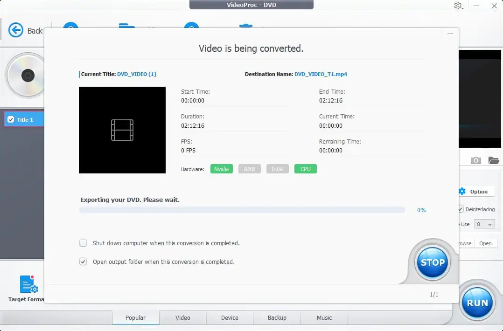Click the DVD_VIDEO_T1.mp4 destination name
This screenshot has height=331, width=503.
321,74
